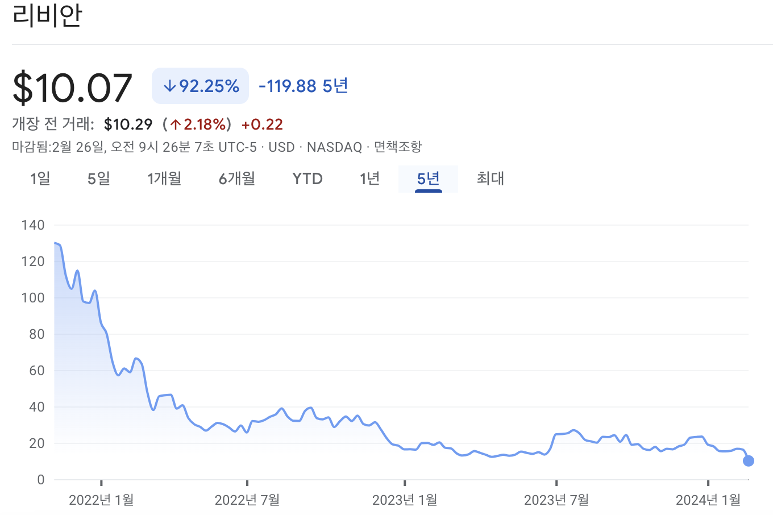773x515 pixels.
Task: Click the 0 y-axis value
Action: pyautogui.click(x=41, y=480)
